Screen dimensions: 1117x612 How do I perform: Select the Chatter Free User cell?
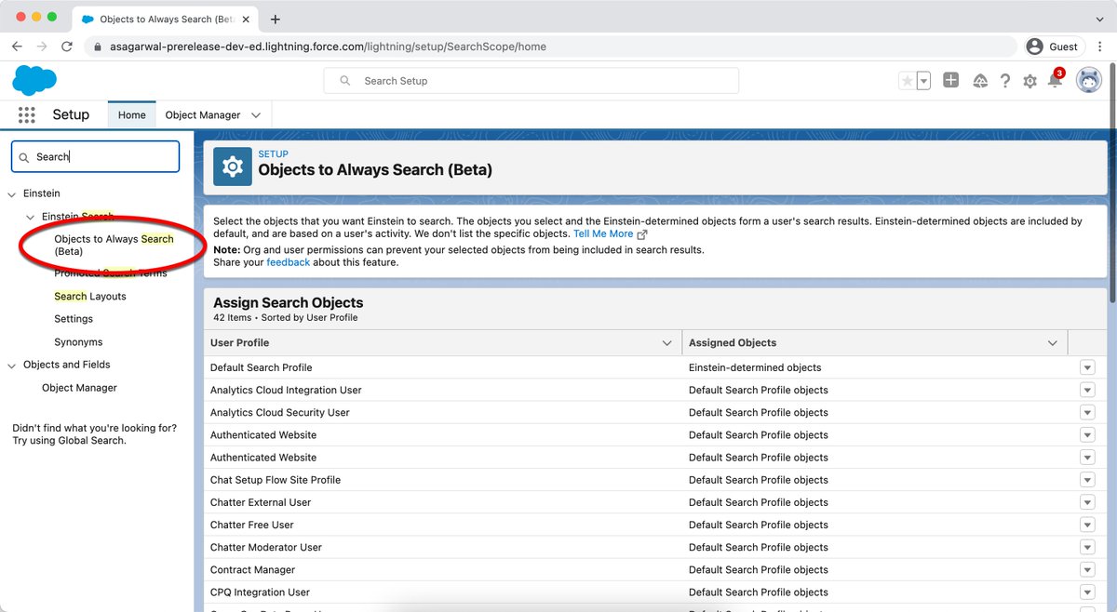[443, 525]
